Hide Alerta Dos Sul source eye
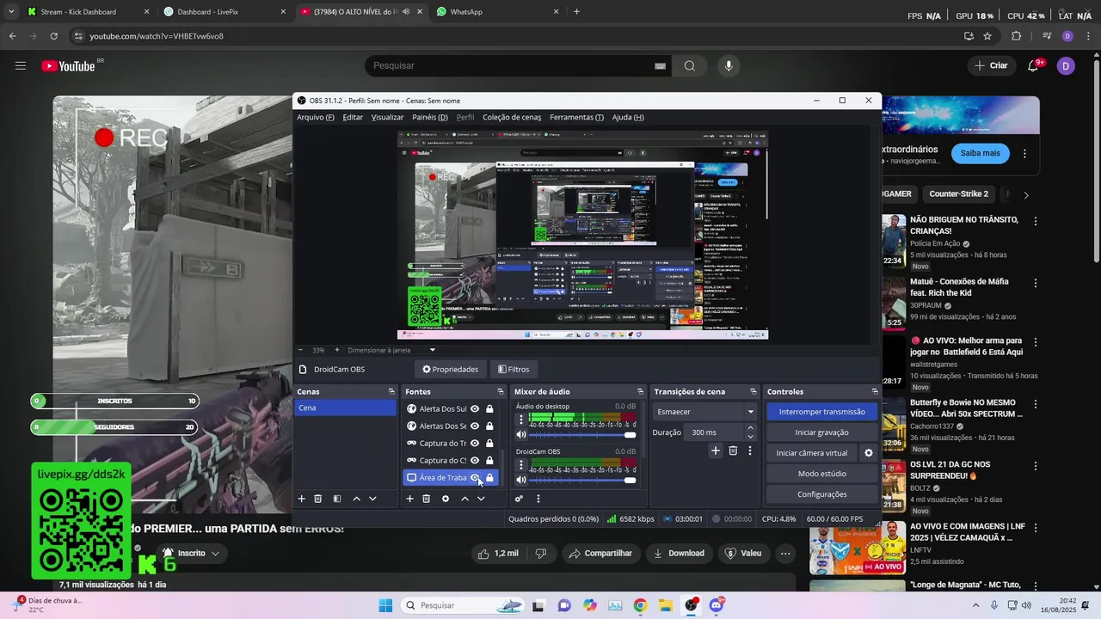 (474, 409)
